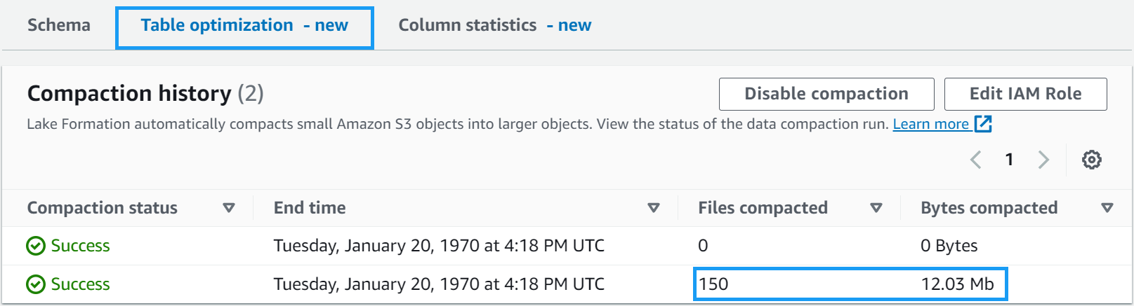Open the Learn more link

pos(930,124)
